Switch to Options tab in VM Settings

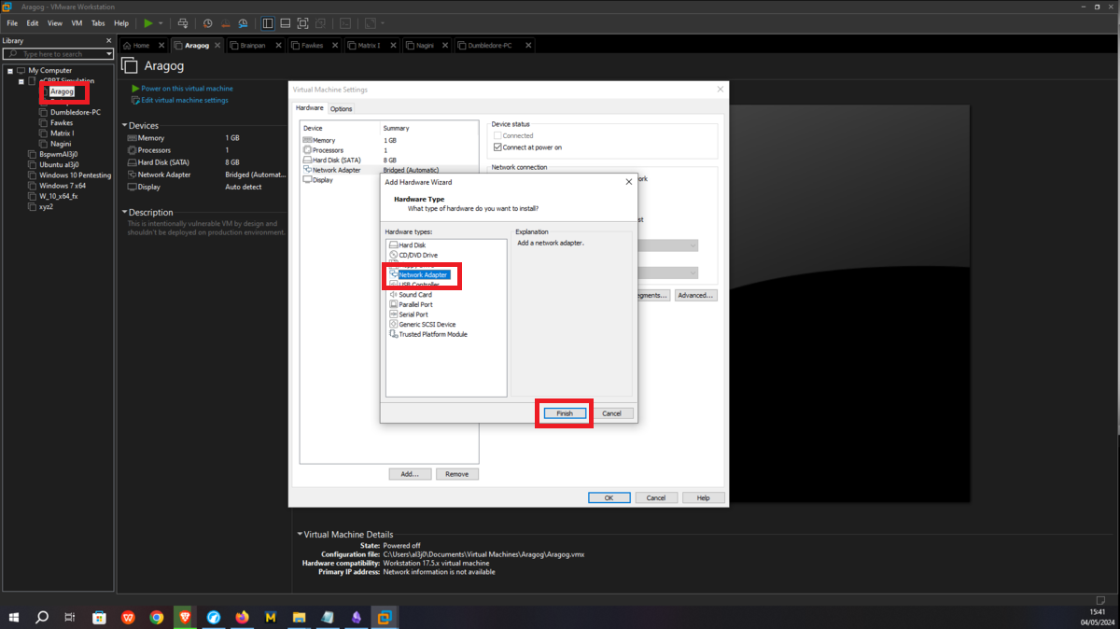click(341, 108)
